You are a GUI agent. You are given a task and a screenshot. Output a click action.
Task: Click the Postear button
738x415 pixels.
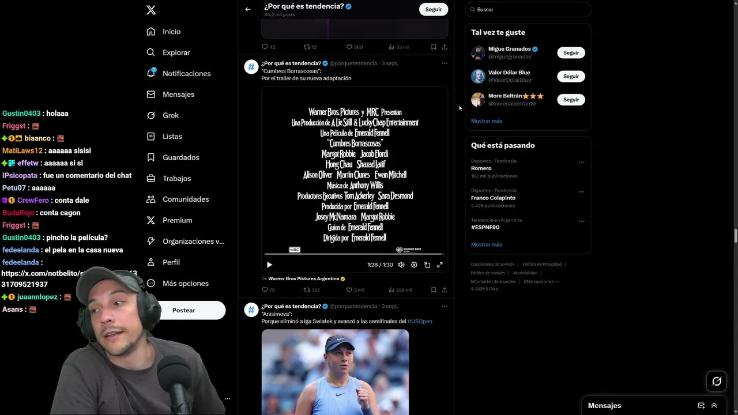coord(184,310)
